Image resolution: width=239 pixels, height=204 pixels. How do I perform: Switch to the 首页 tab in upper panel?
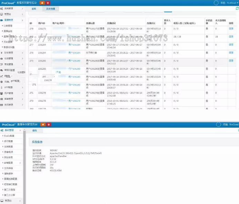33,9
